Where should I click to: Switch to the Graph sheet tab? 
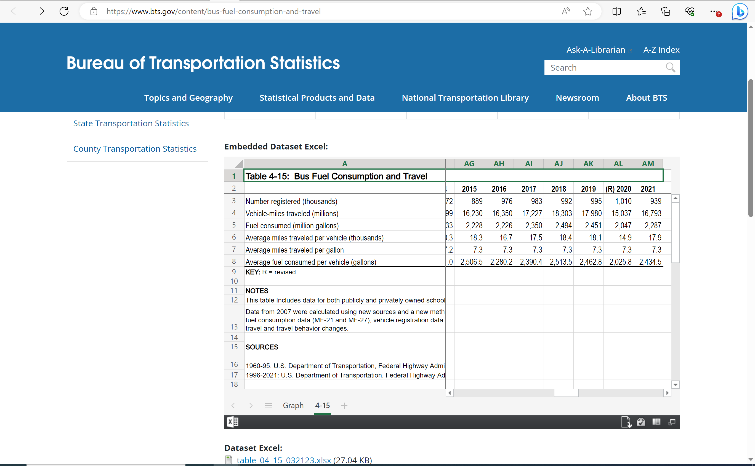pos(293,406)
